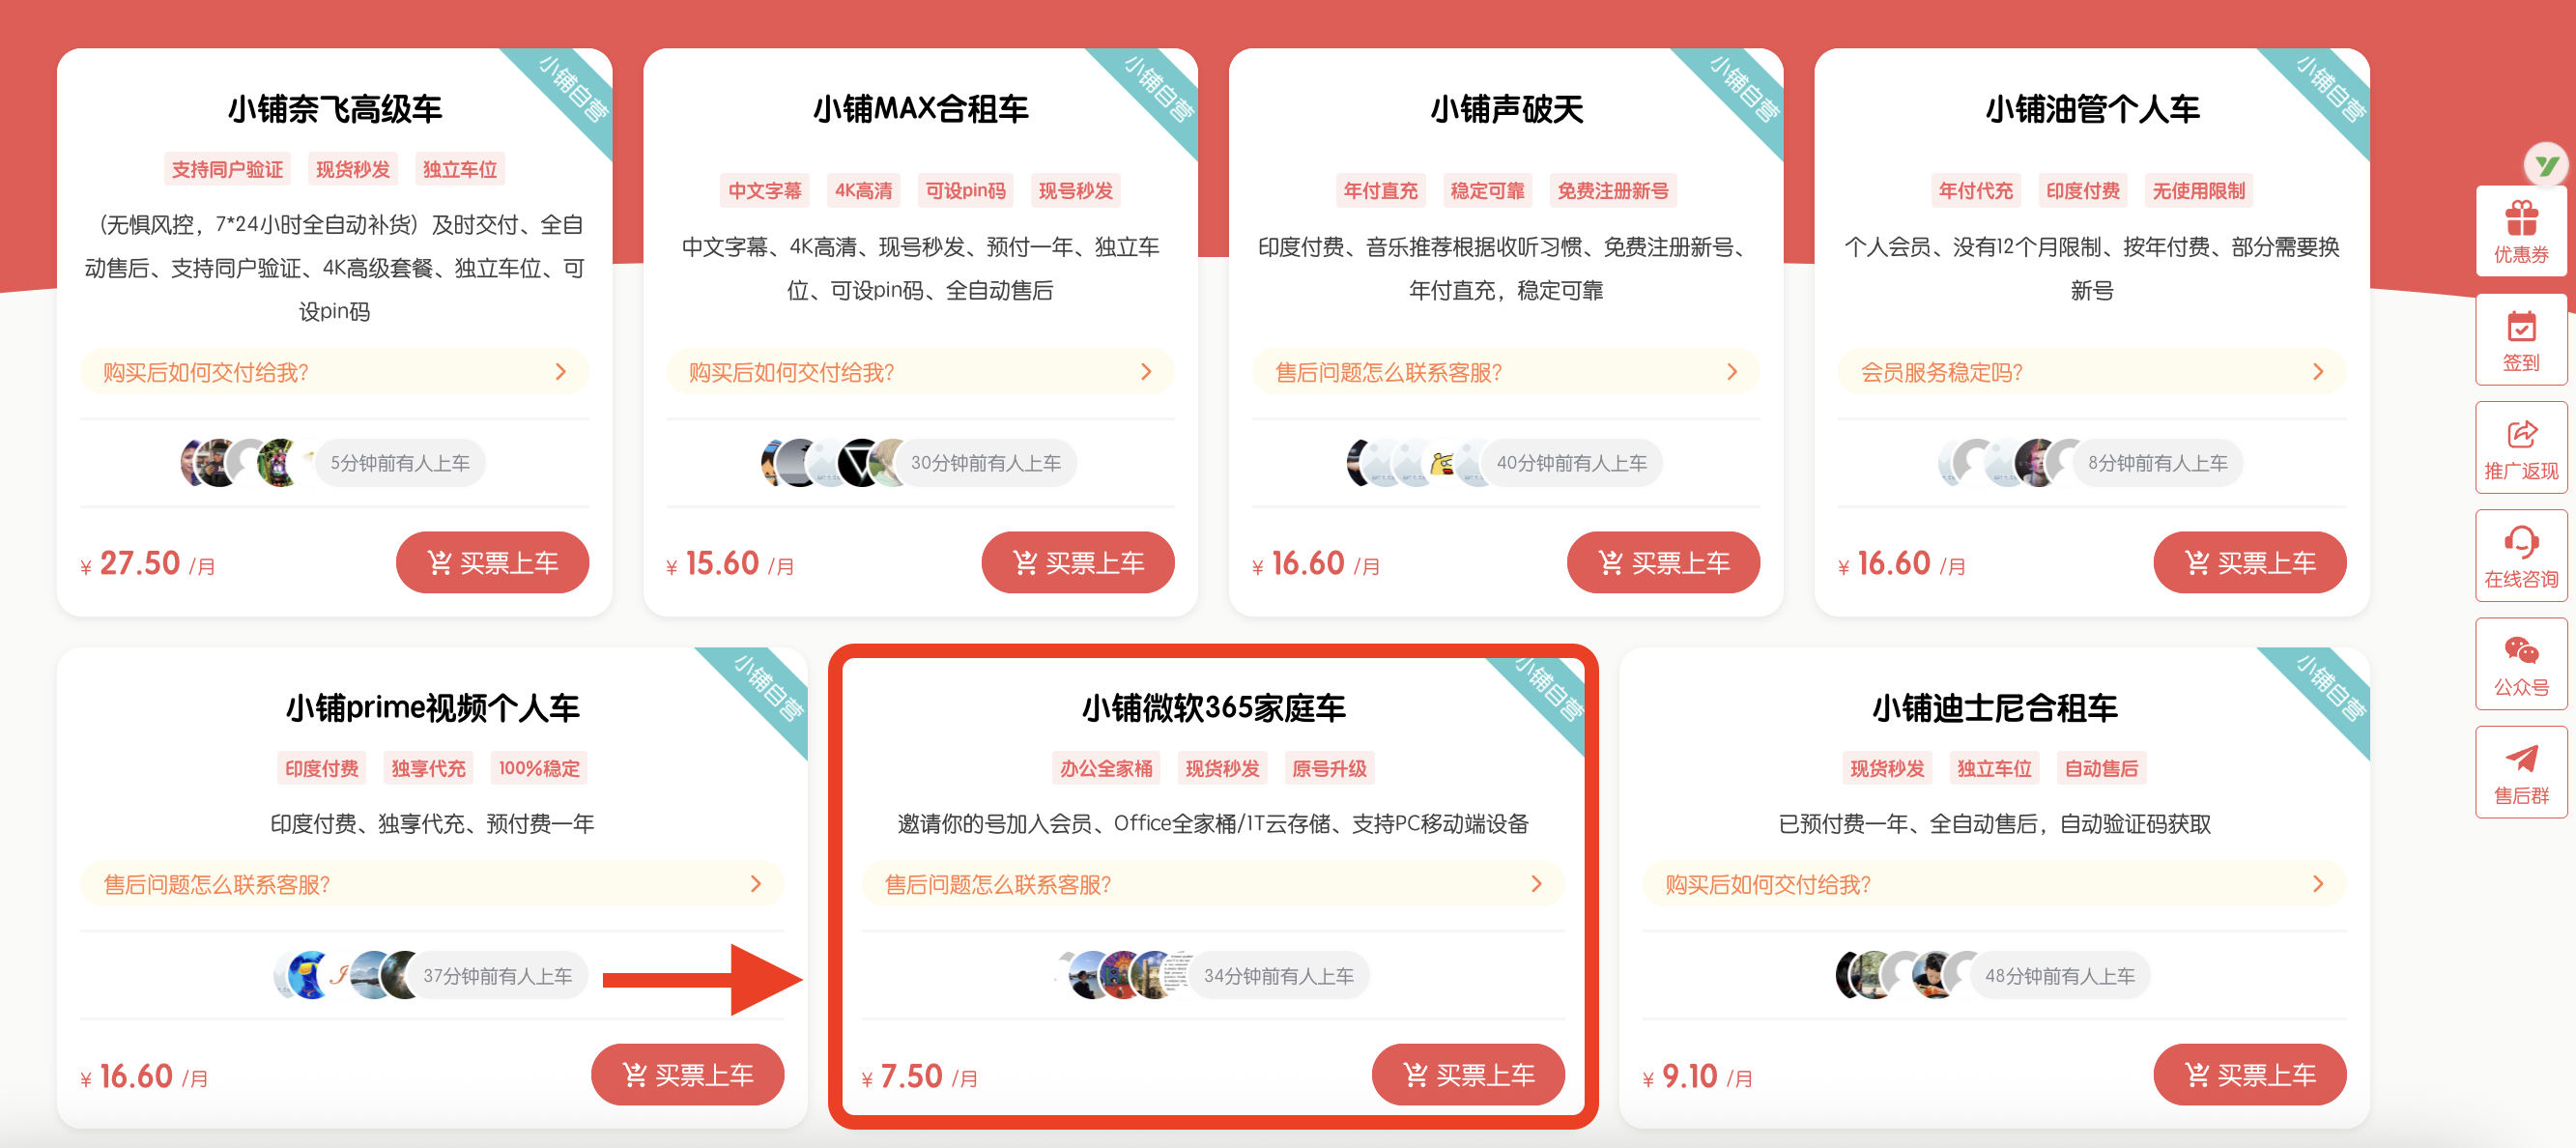Image resolution: width=2576 pixels, height=1148 pixels.
Task: Click 买票上车 for 小铺微软365家庭车
Action: (1468, 1075)
